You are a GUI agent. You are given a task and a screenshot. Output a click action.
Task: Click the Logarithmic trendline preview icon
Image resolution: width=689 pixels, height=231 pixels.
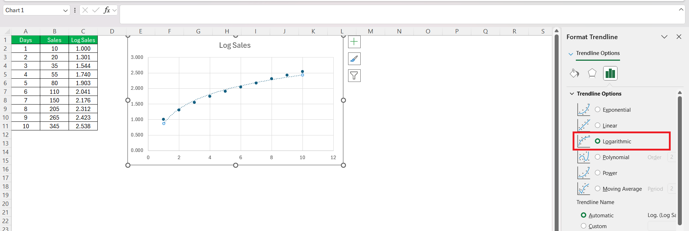pyautogui.click(x=584, y=141)
